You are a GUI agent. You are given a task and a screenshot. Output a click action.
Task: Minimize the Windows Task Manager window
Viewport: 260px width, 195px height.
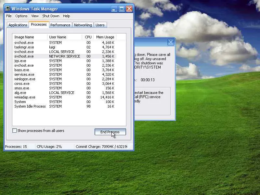[x=114, y=9]
